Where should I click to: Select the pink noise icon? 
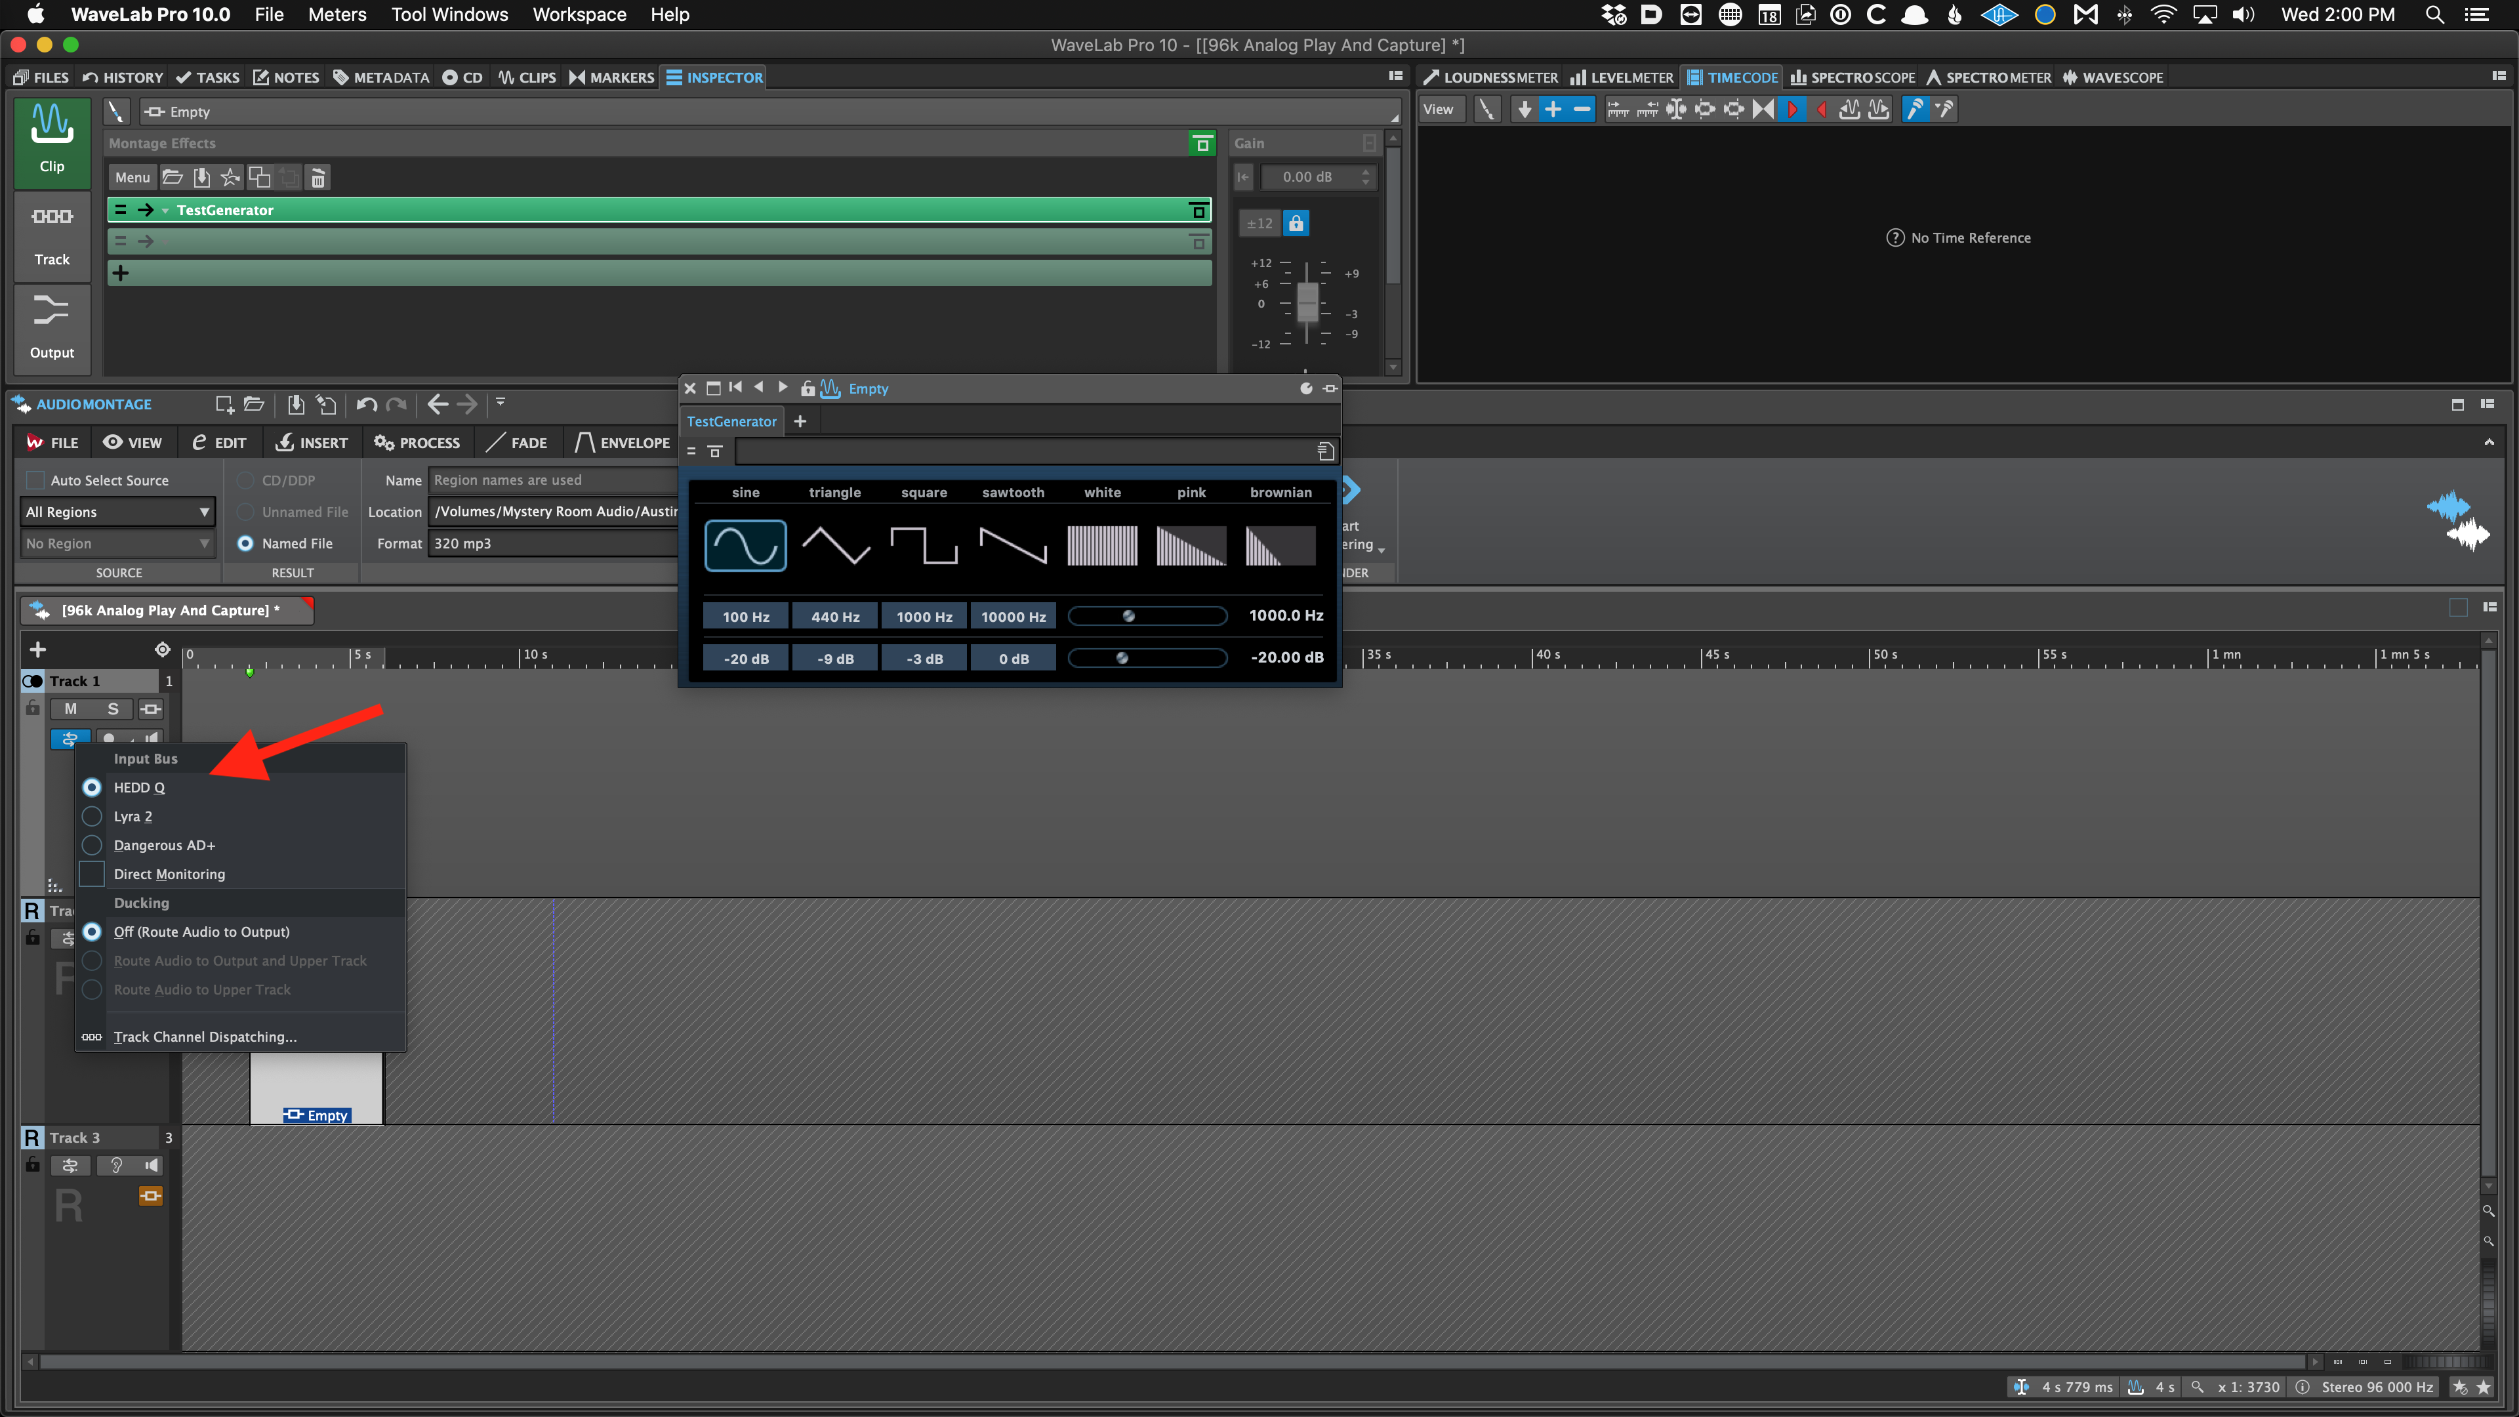(x=1191, y=544)
